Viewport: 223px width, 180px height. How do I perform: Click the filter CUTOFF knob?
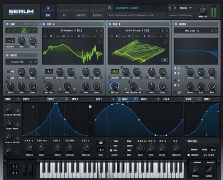pos(190,71)
